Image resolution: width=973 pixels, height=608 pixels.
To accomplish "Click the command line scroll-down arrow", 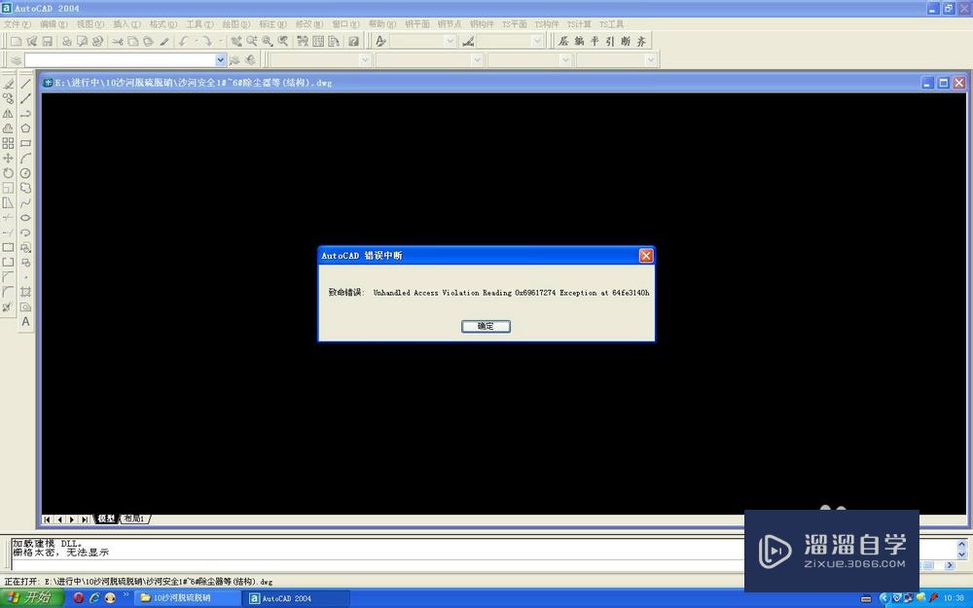I will 962,554.
